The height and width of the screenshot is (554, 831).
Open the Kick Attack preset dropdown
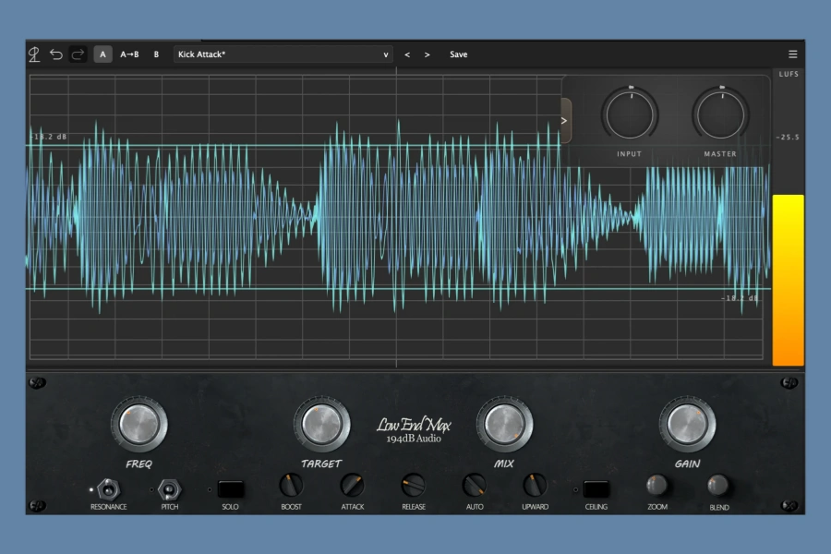click(283, 54)
